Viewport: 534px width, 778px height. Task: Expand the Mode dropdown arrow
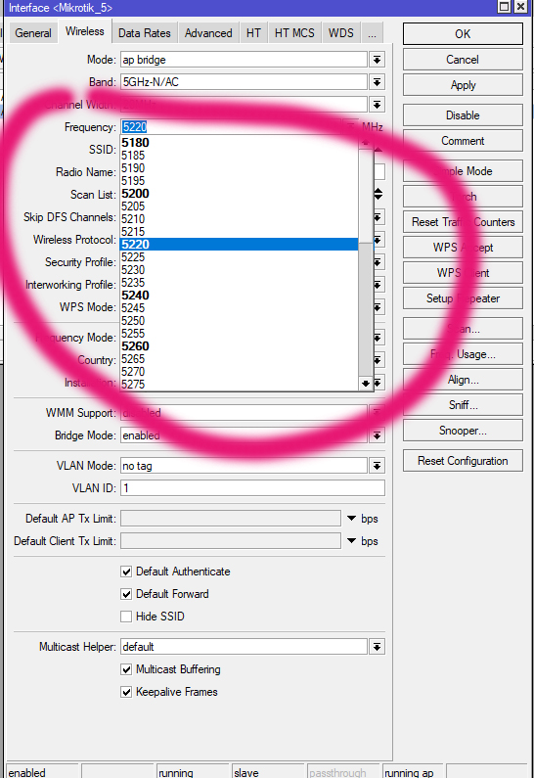click(377, 60)
